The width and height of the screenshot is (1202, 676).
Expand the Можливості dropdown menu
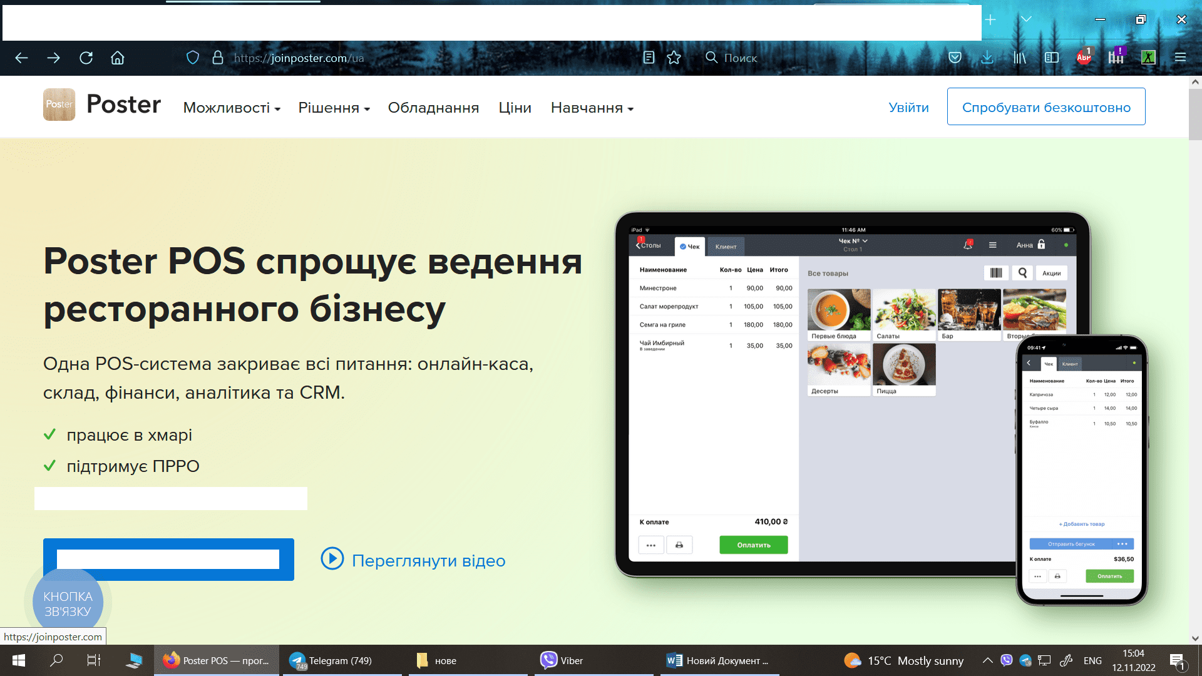[x=232, y=108]
